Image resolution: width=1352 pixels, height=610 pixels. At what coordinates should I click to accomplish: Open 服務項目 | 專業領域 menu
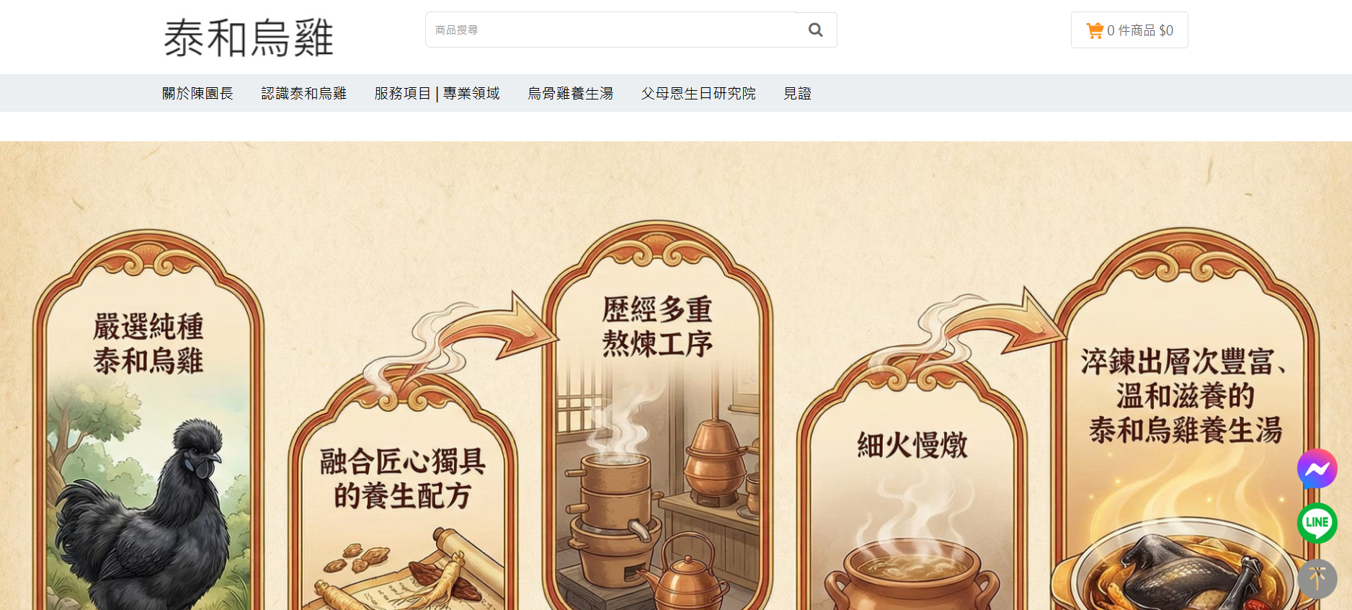437,93
